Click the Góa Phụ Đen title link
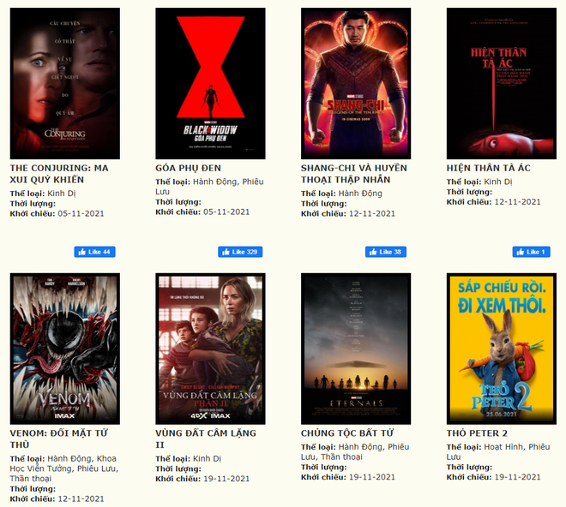The image size is (566, 507). pyautogui.click(x=188, y=168)
